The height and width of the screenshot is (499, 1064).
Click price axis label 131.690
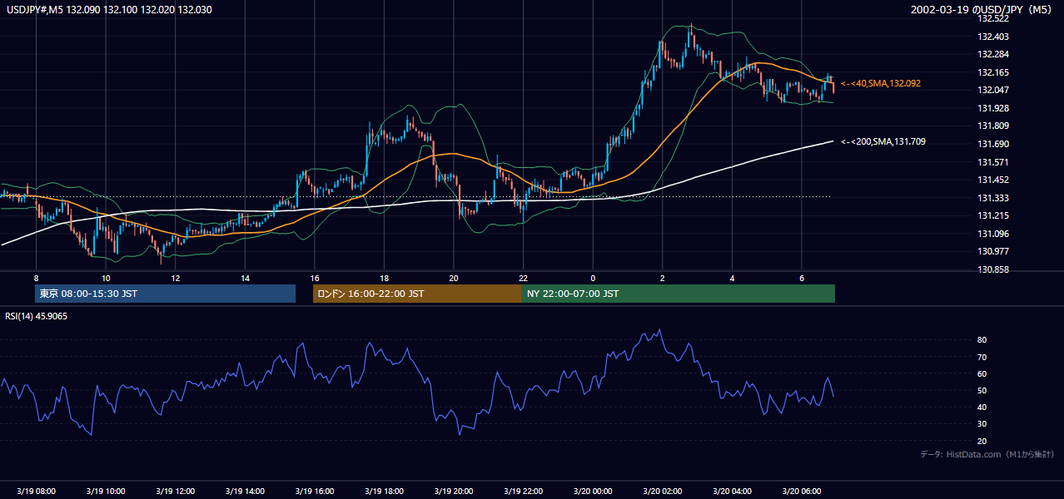[994, 144]
